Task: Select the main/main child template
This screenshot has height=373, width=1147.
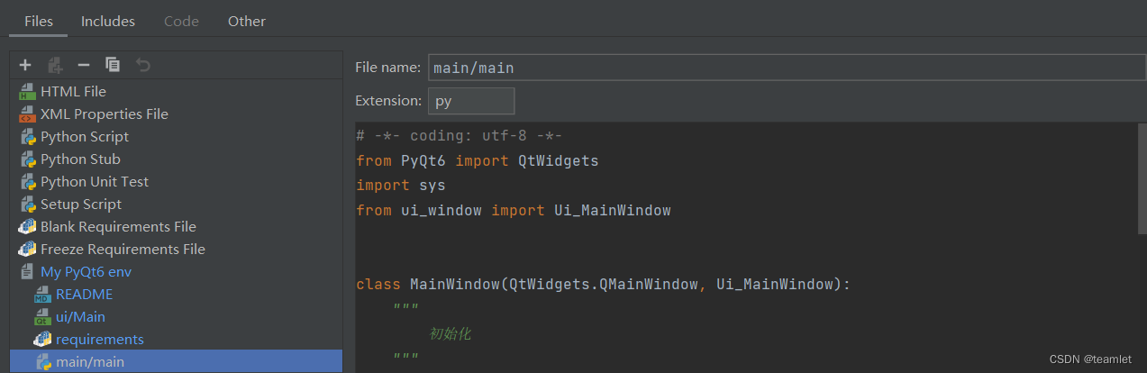Action: (177, 361)
